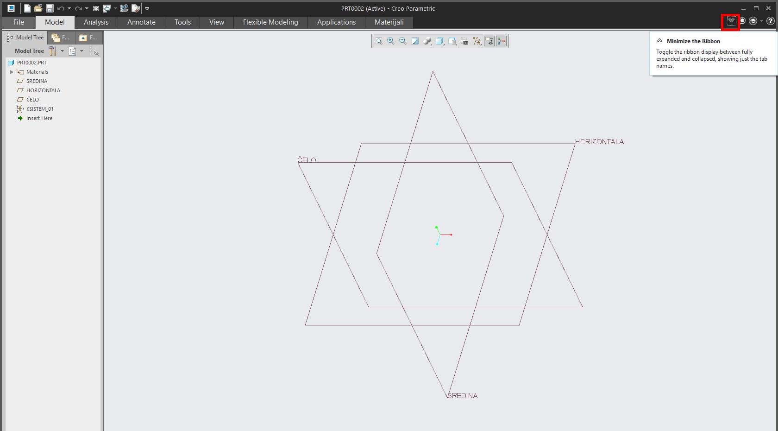Toggle hidden items filter icon in Model Tree

coord(94,51)
